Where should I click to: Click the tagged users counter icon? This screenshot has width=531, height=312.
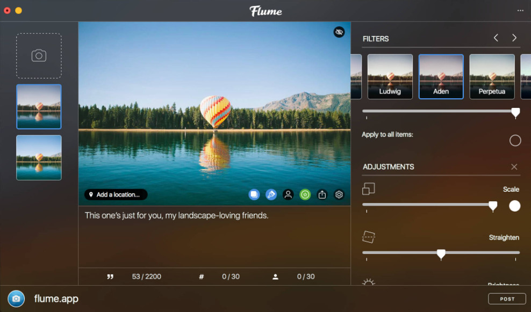(x=275, y=277)
